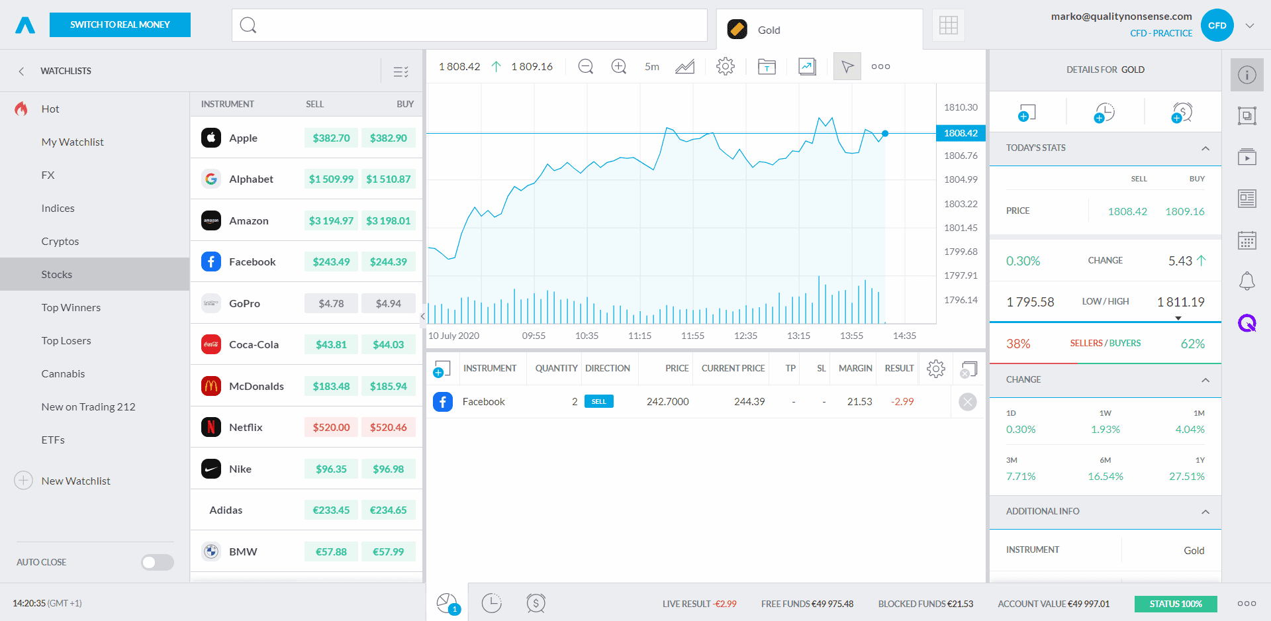Close the Facebook position
Viewport: 1271px width, 621px height.
click(x=967, y=402)
